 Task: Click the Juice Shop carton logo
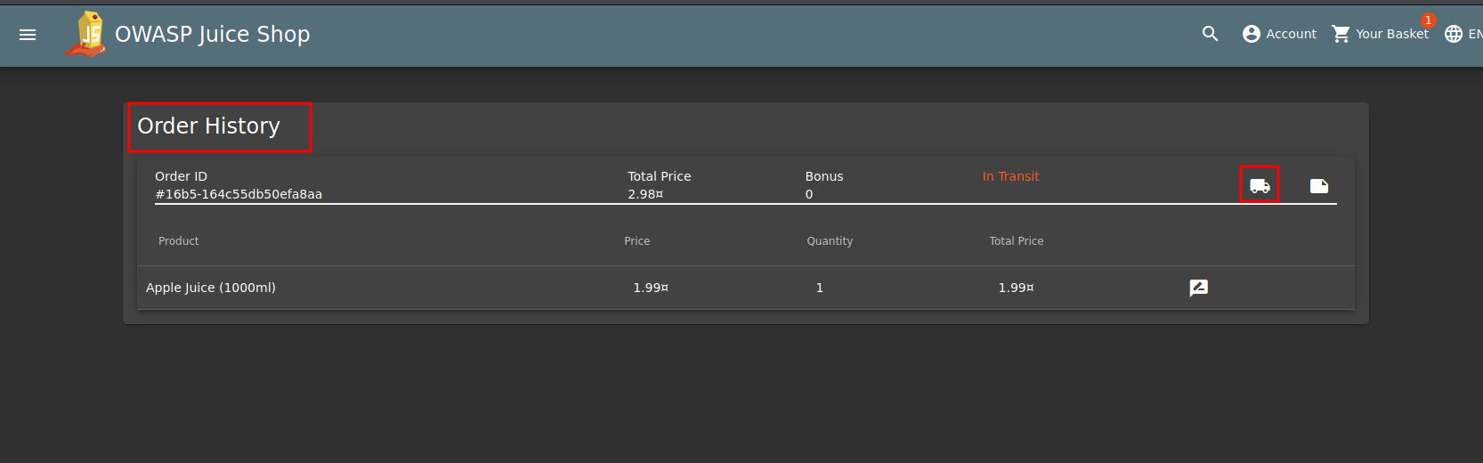tap(86, 34)
